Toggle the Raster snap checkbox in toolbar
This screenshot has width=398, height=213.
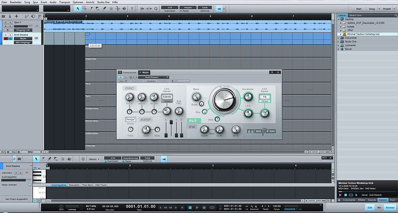(181, 11)
